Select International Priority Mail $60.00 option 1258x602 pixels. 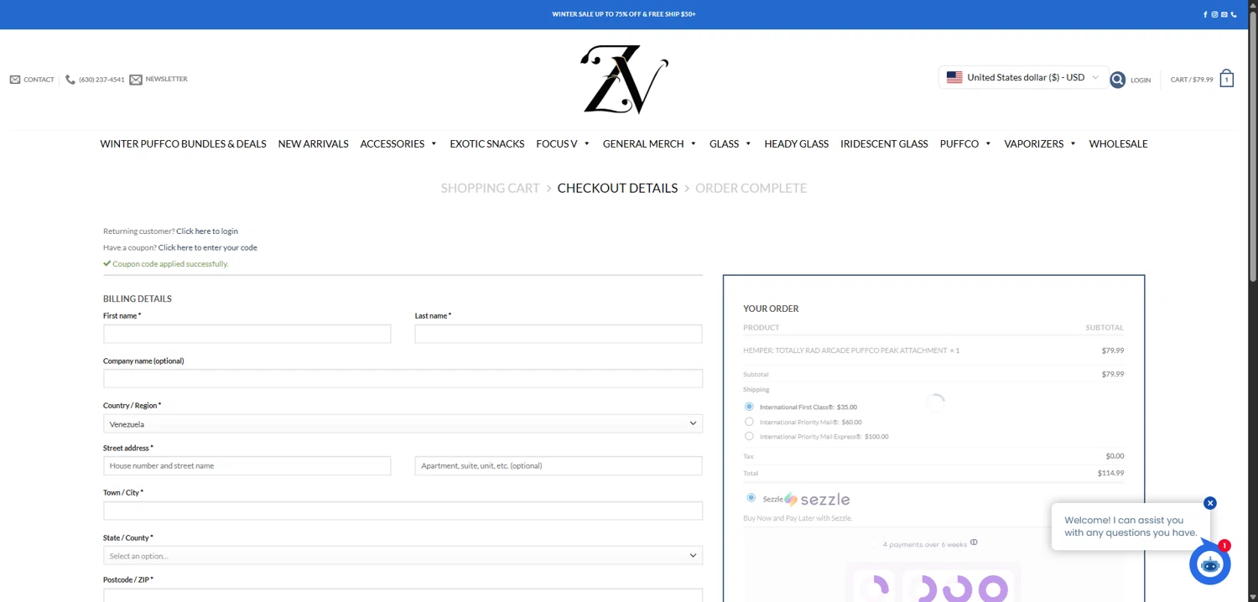pos(749,422)
